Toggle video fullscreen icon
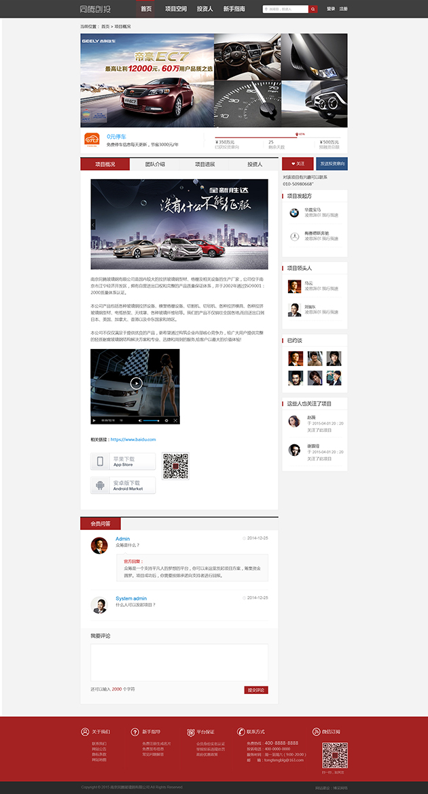This screenshot has width=428, height=794. coord(175,420)
